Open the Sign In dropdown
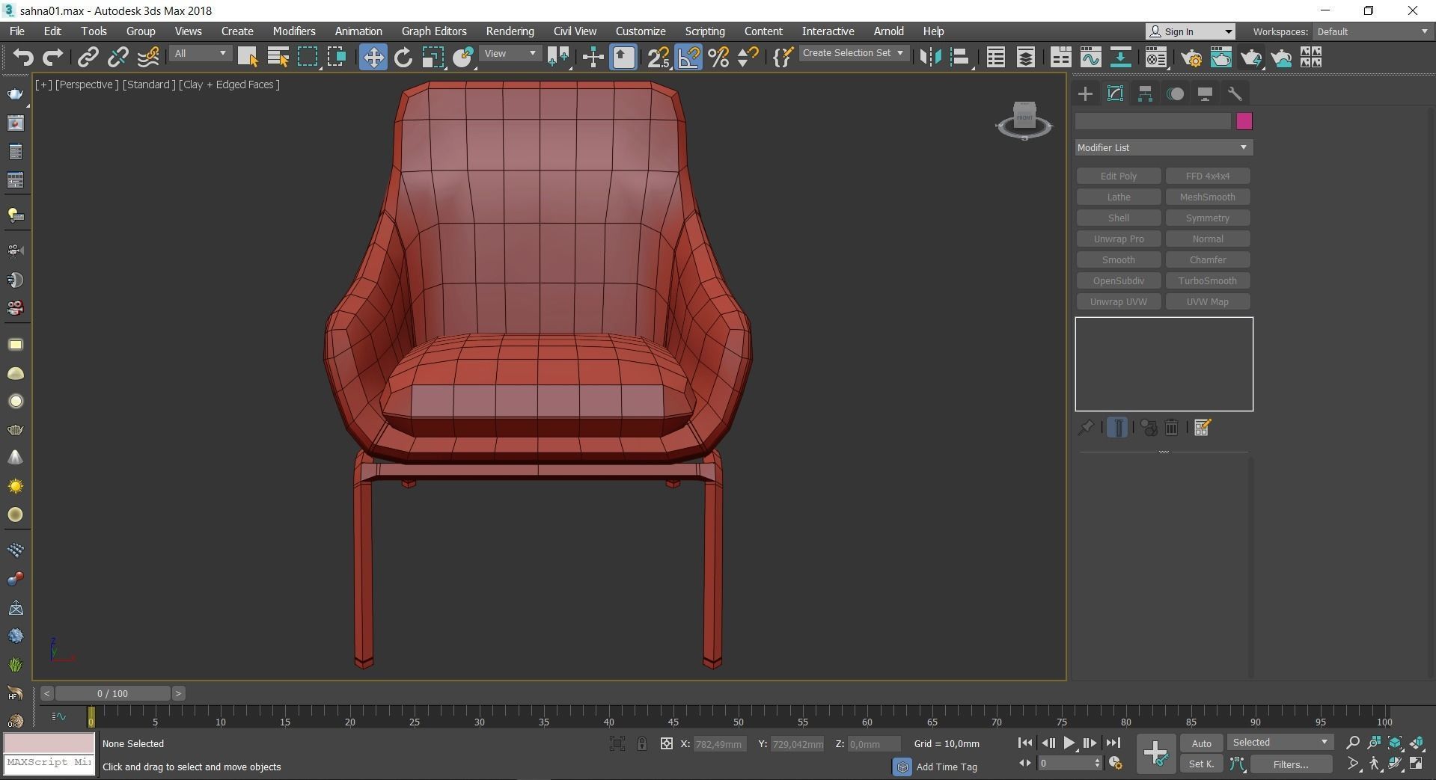1436x780 pixels. [1191, 31]
